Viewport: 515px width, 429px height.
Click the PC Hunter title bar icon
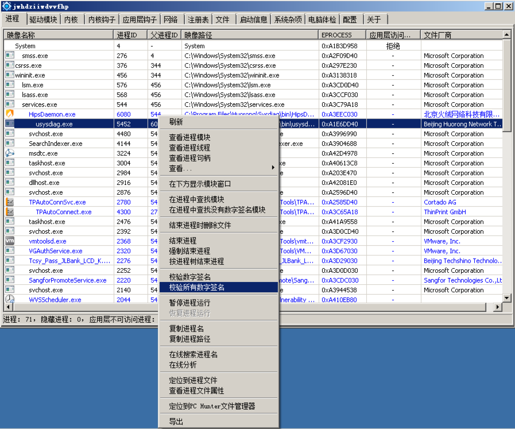coord(7,6)
